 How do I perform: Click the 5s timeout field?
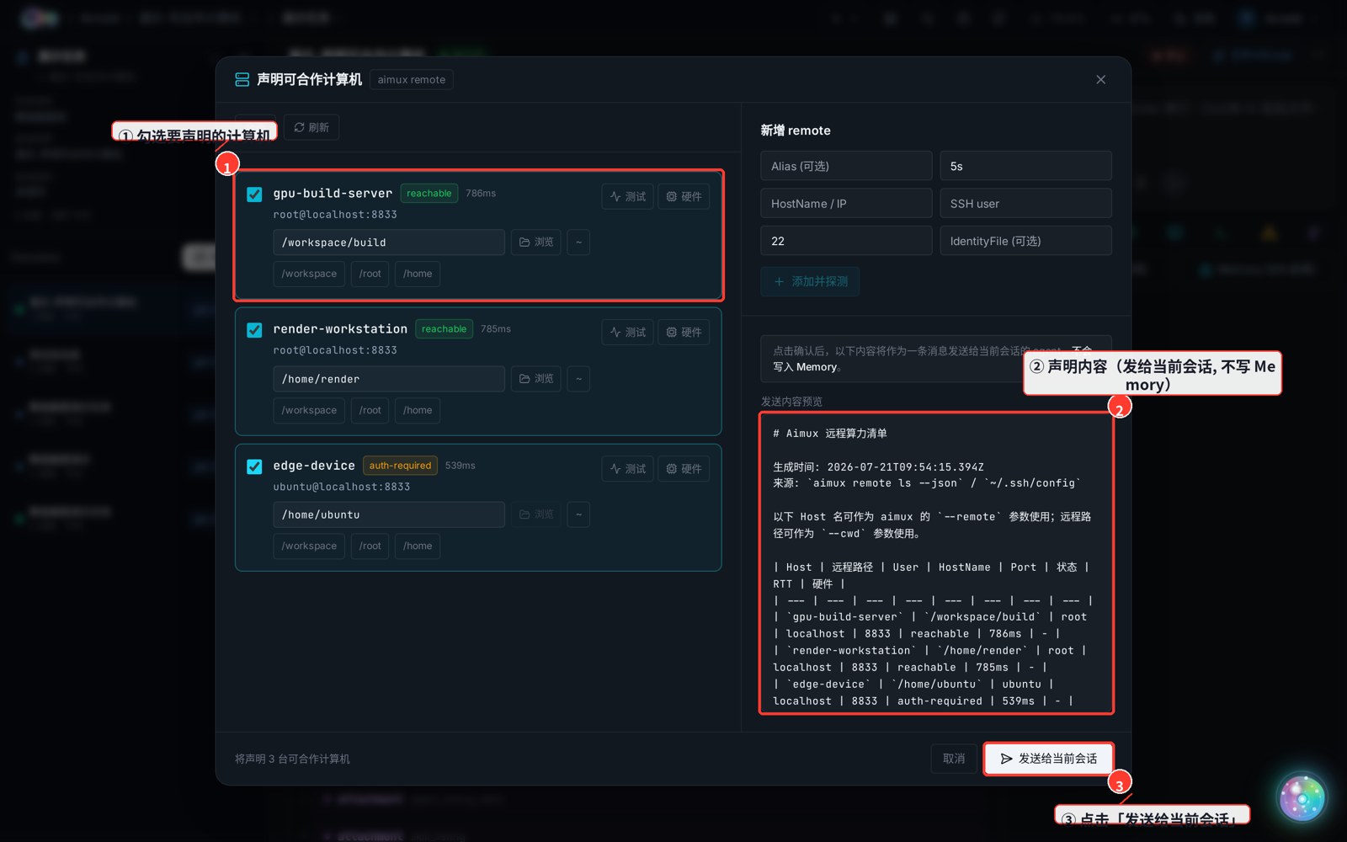click(1025, 166)
